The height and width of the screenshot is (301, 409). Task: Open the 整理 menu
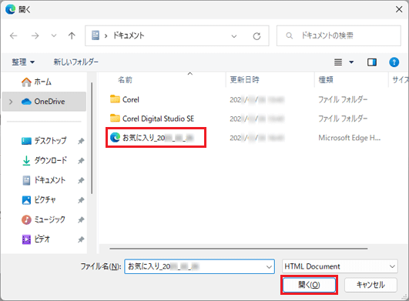[23, 62]
